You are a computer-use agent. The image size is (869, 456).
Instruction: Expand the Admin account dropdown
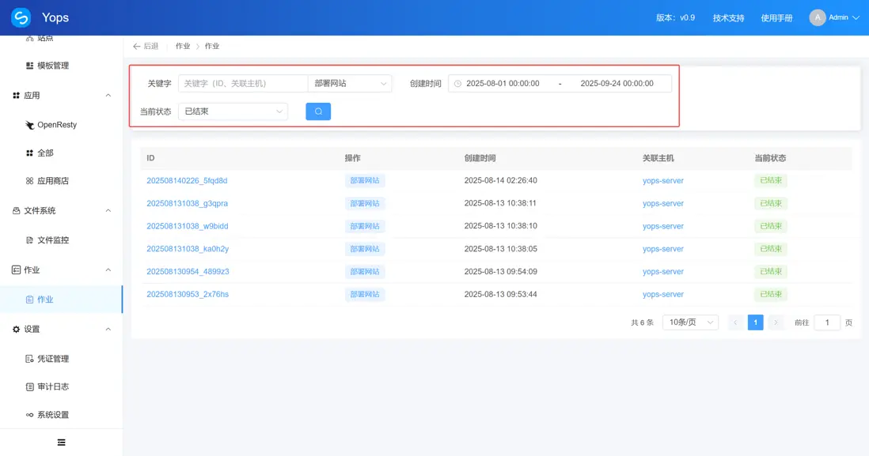pos(837,17)
